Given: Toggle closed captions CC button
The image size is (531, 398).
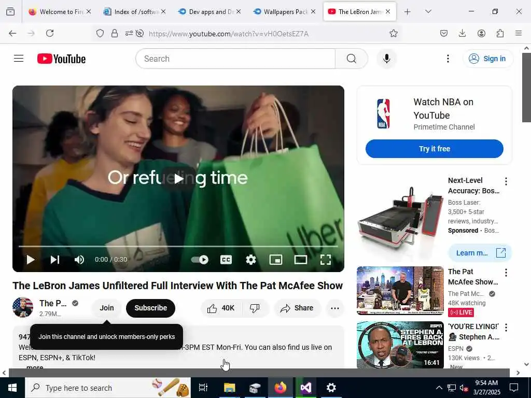Looking at the screenshot, I should click(226, 260).
